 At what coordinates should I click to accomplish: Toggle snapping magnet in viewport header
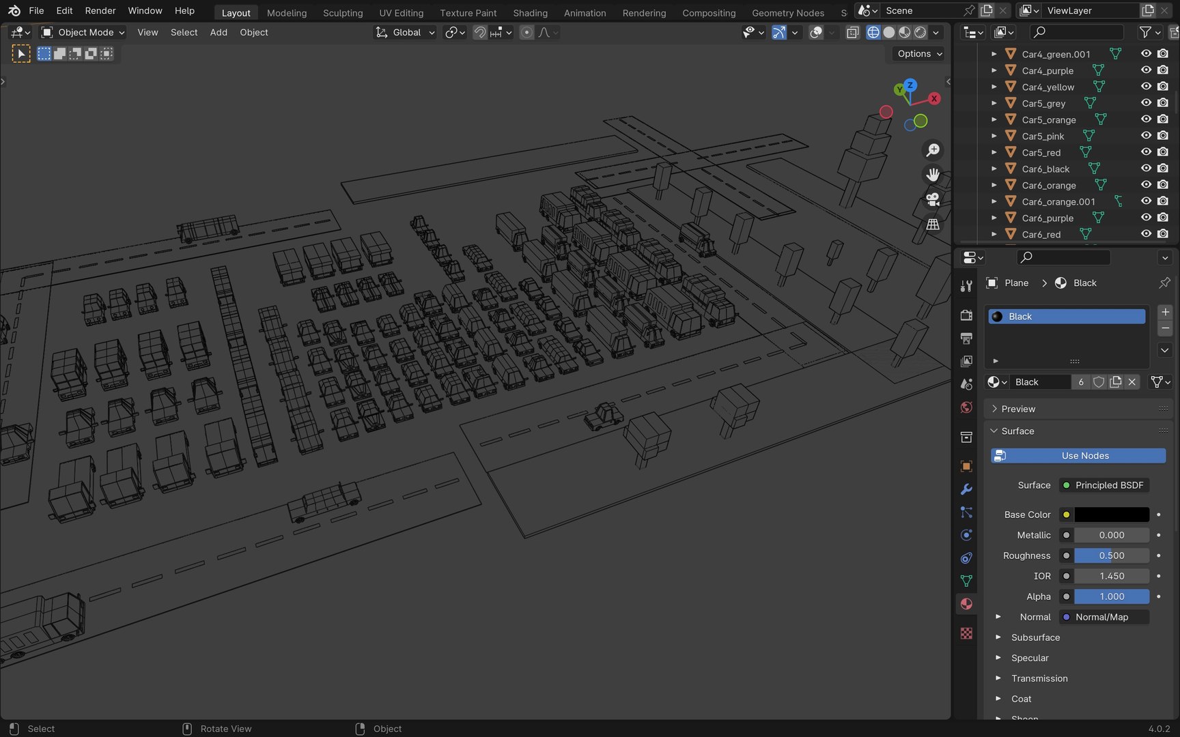(480, 32)
